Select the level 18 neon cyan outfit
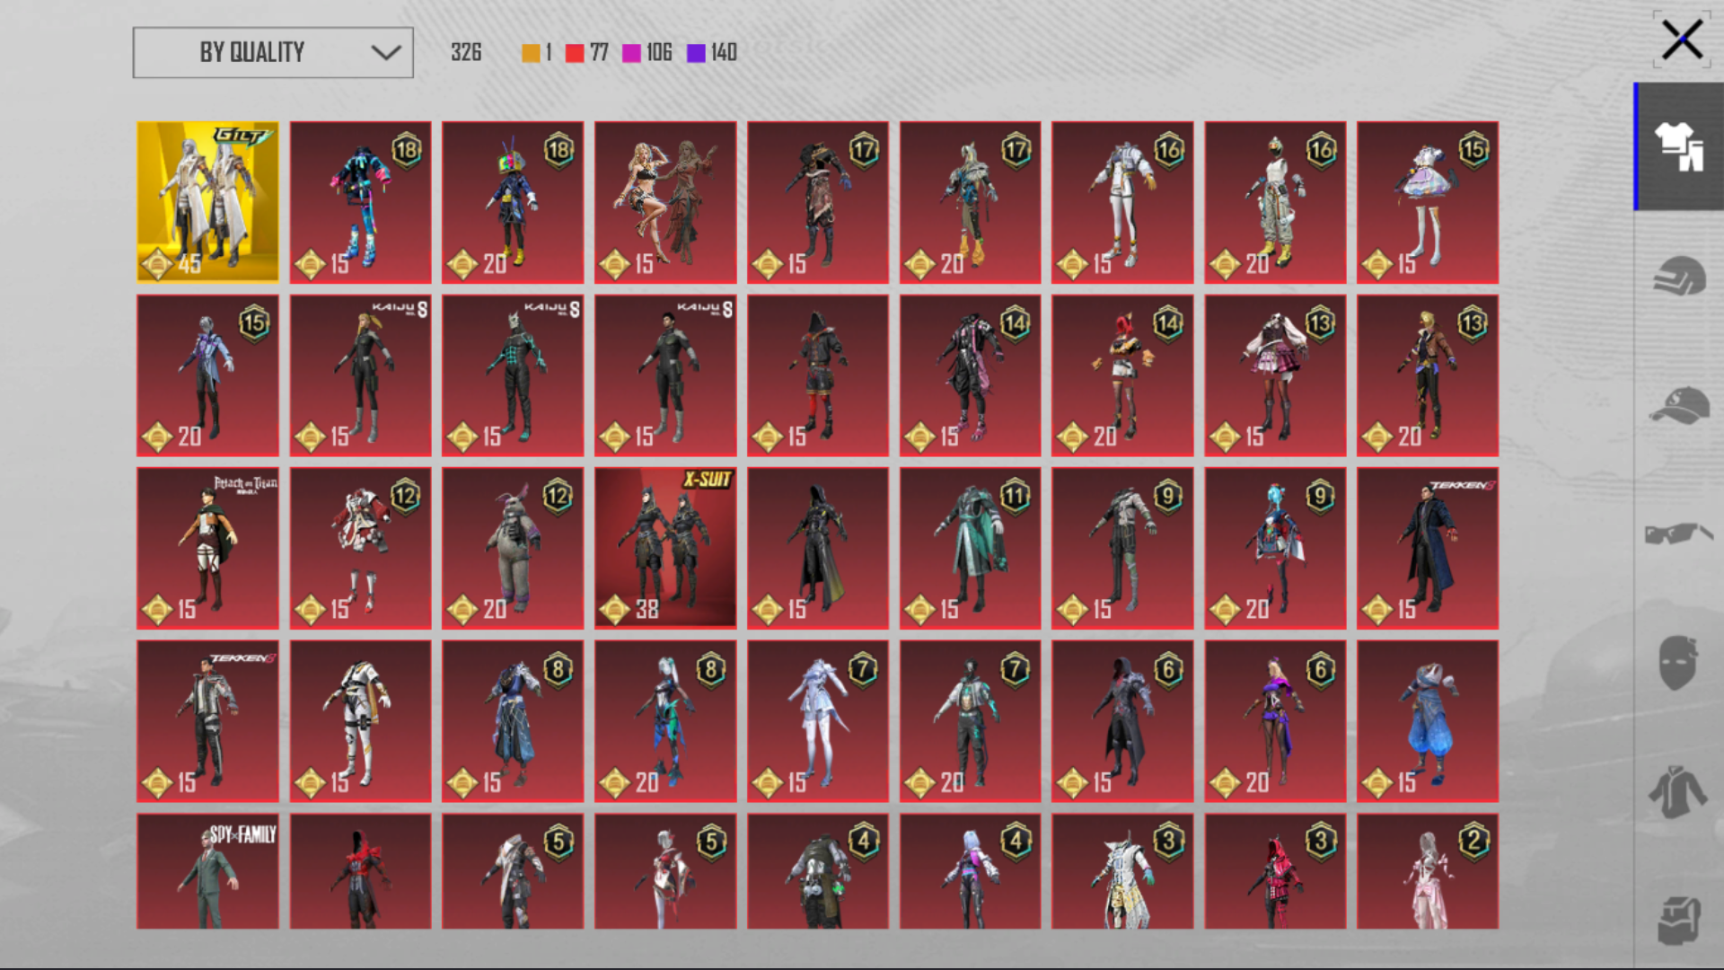This screenshot has height=970, width=1724. (x=360, y=202)
